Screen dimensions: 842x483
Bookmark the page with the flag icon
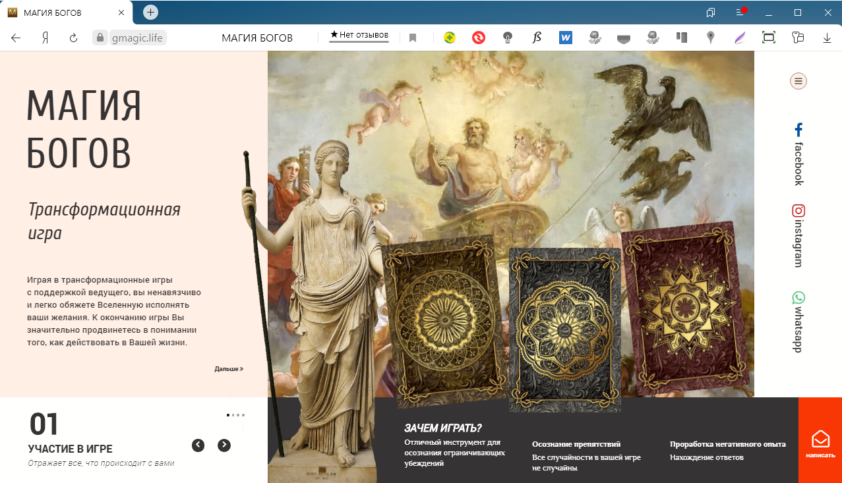(413, 38)
